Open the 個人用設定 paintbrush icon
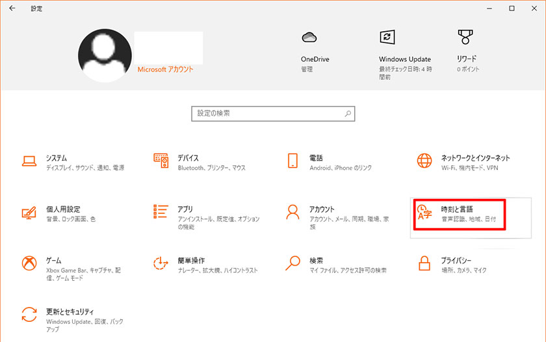This screenshot has width=546, height=342. 29,213
